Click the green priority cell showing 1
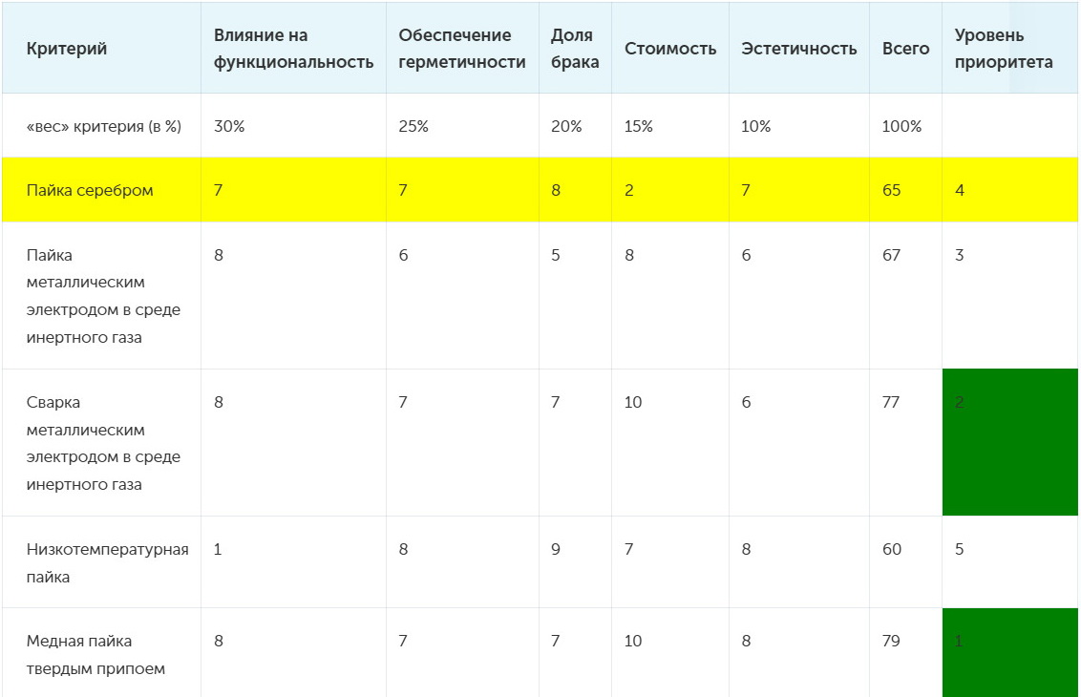1081x697 pixels. (x=1010, y=652)
